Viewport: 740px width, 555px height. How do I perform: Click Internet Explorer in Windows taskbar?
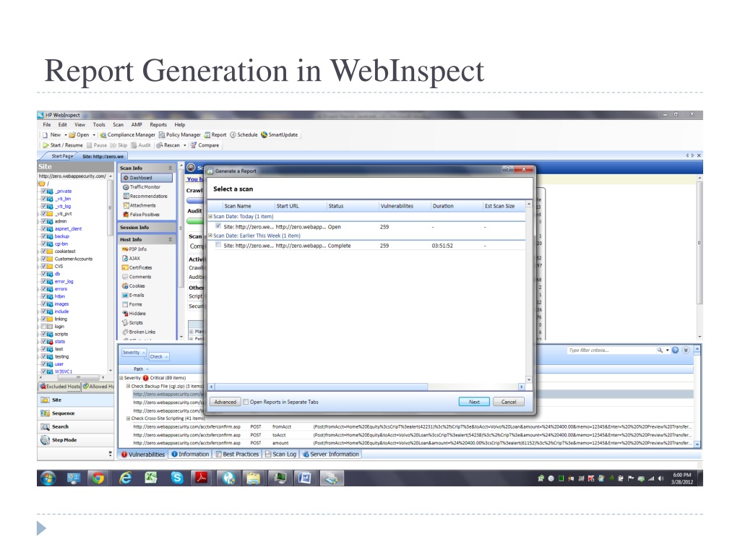[x=125, y=478]
